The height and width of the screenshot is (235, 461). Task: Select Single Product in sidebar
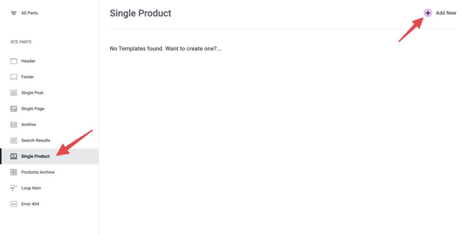(35, 156)
